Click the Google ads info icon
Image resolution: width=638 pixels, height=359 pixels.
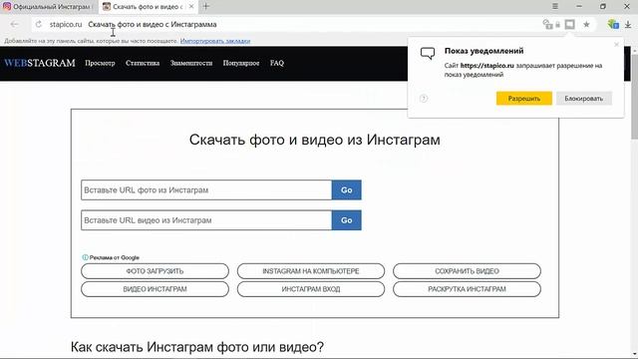click(x=85, y=257)
